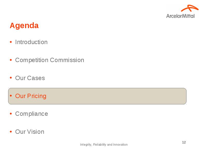Open the Our Vision agenda item

point(30,132)
